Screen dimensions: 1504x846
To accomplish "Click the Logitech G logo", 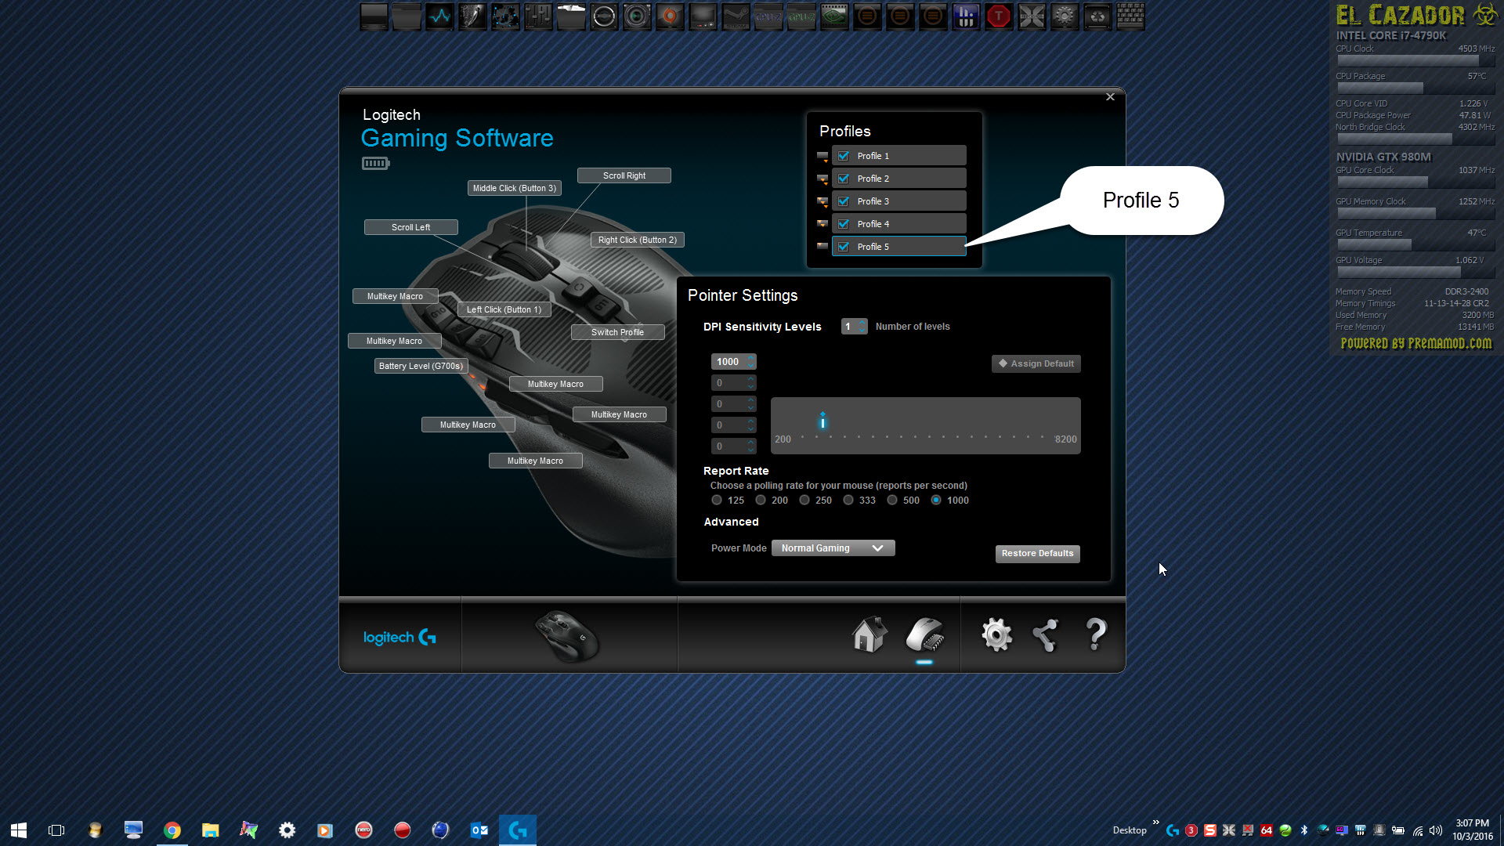I will (x=399, y=638).
